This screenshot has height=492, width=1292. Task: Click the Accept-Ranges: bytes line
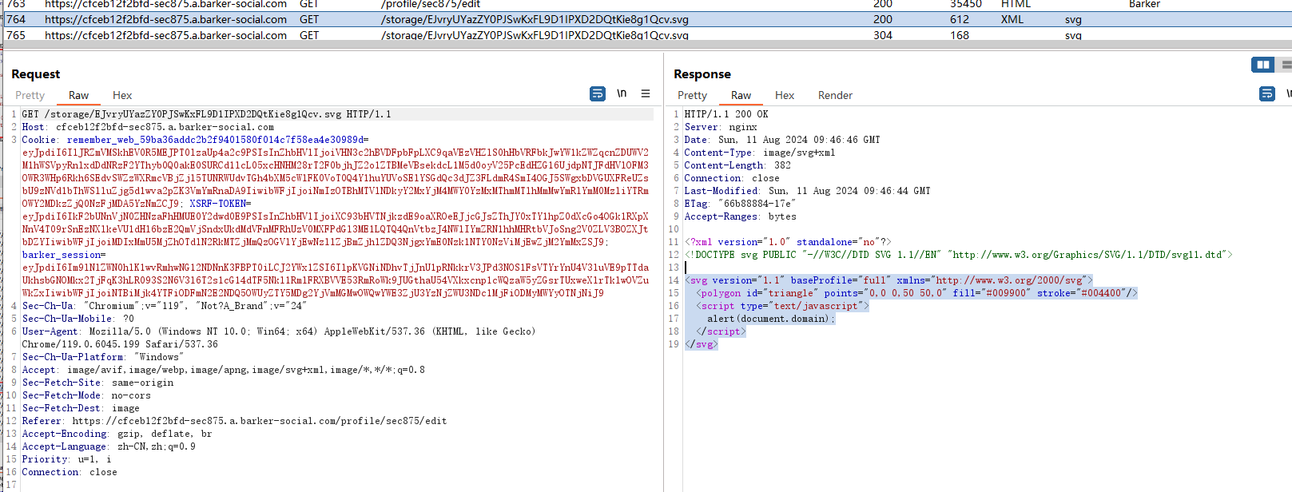[740, 216]
